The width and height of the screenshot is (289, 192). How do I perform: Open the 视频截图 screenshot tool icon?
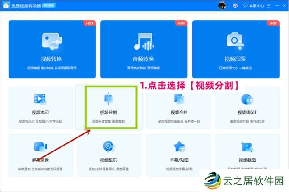click(x=247, y=147)
